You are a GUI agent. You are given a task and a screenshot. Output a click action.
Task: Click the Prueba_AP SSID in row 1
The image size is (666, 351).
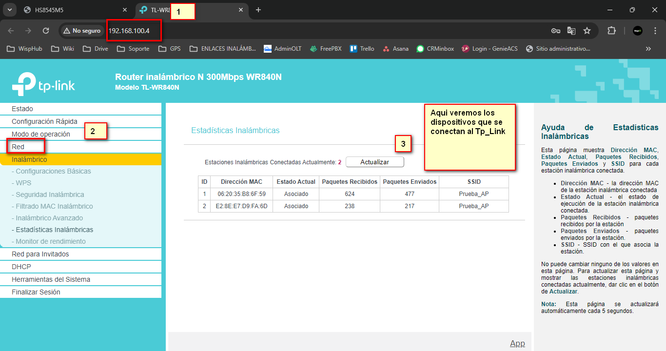(x=473, y=194)
